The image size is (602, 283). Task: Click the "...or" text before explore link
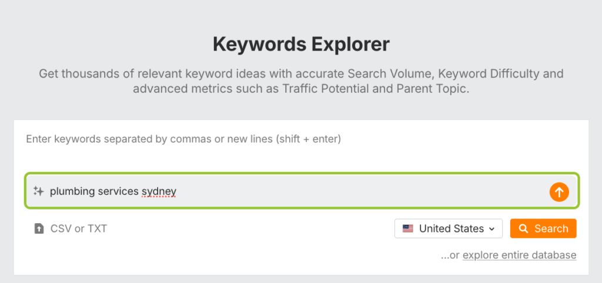pyautogui.click(x=450, y=255)
